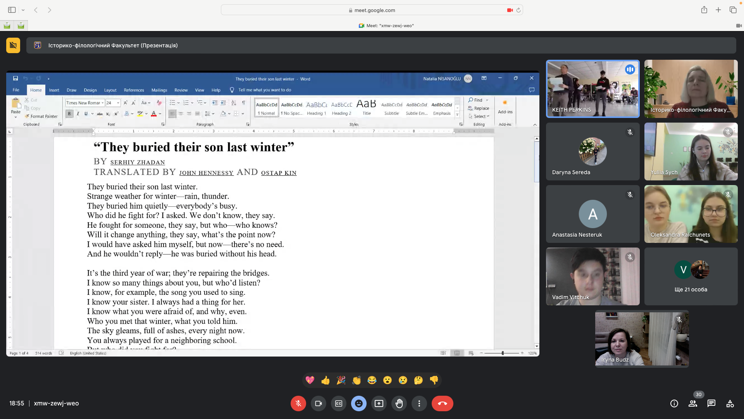Open more options three-dot menu

click(419, 403)
